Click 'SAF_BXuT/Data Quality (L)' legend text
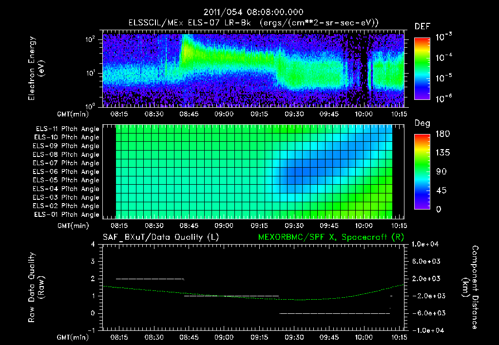Viewport: 499px width, 345px height. (161, 237)
